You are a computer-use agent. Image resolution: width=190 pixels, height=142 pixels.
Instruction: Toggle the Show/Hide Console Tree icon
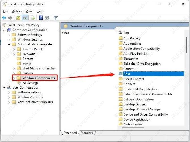[25, 18]
